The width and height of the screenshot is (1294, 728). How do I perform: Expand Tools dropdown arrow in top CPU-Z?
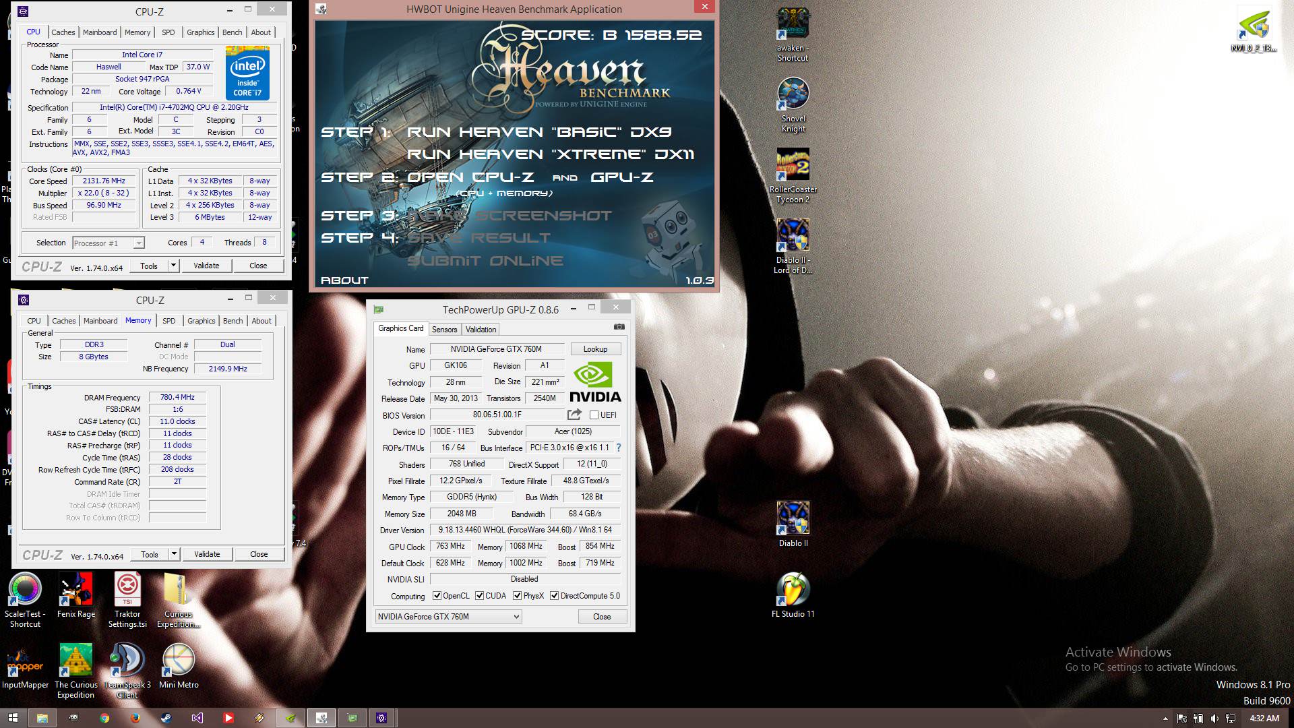click(x=173, y=266)
